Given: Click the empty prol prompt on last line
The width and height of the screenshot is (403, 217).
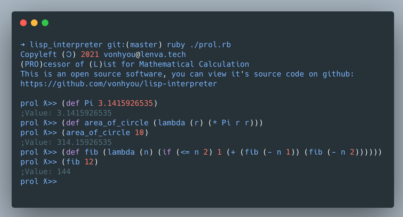Looking at the screenshot, I should pyautogui.click(x=39, y=181).
